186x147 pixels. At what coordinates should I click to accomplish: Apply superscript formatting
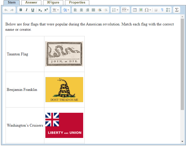[46, 10]
